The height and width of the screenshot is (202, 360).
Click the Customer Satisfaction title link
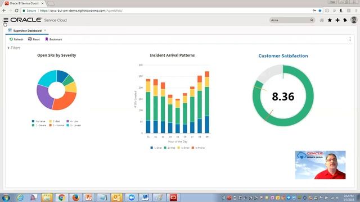(283, 56)
